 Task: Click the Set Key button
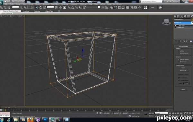[x=151, y=116]
